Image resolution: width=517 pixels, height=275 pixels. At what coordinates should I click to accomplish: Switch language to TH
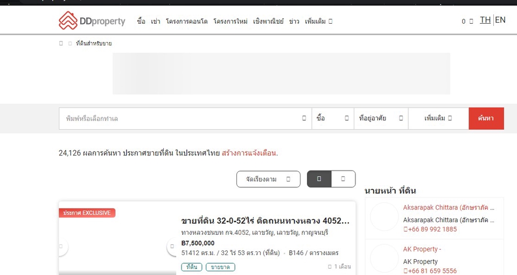485,20
